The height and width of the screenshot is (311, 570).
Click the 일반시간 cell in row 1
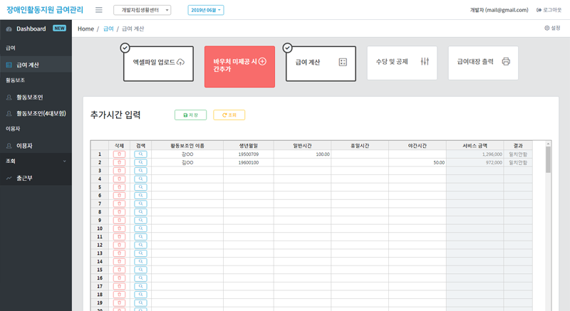pos(302,154)
